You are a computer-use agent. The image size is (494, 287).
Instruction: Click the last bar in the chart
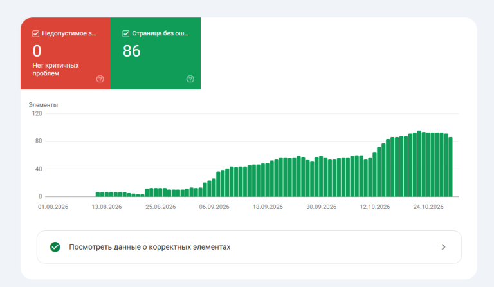(x=450, y=167)
